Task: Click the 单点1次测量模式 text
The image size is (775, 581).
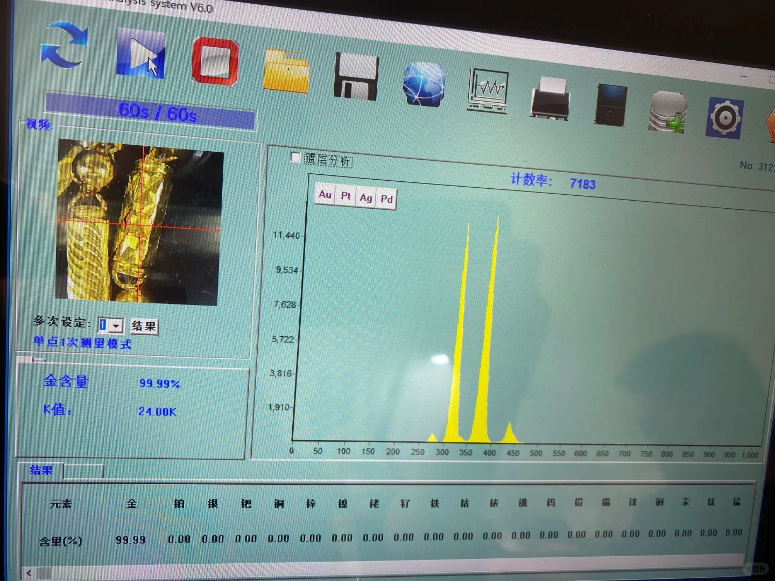Action: (x=82, y=343)
